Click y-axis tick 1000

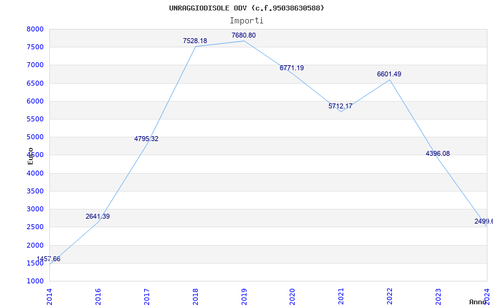[35, 281]
